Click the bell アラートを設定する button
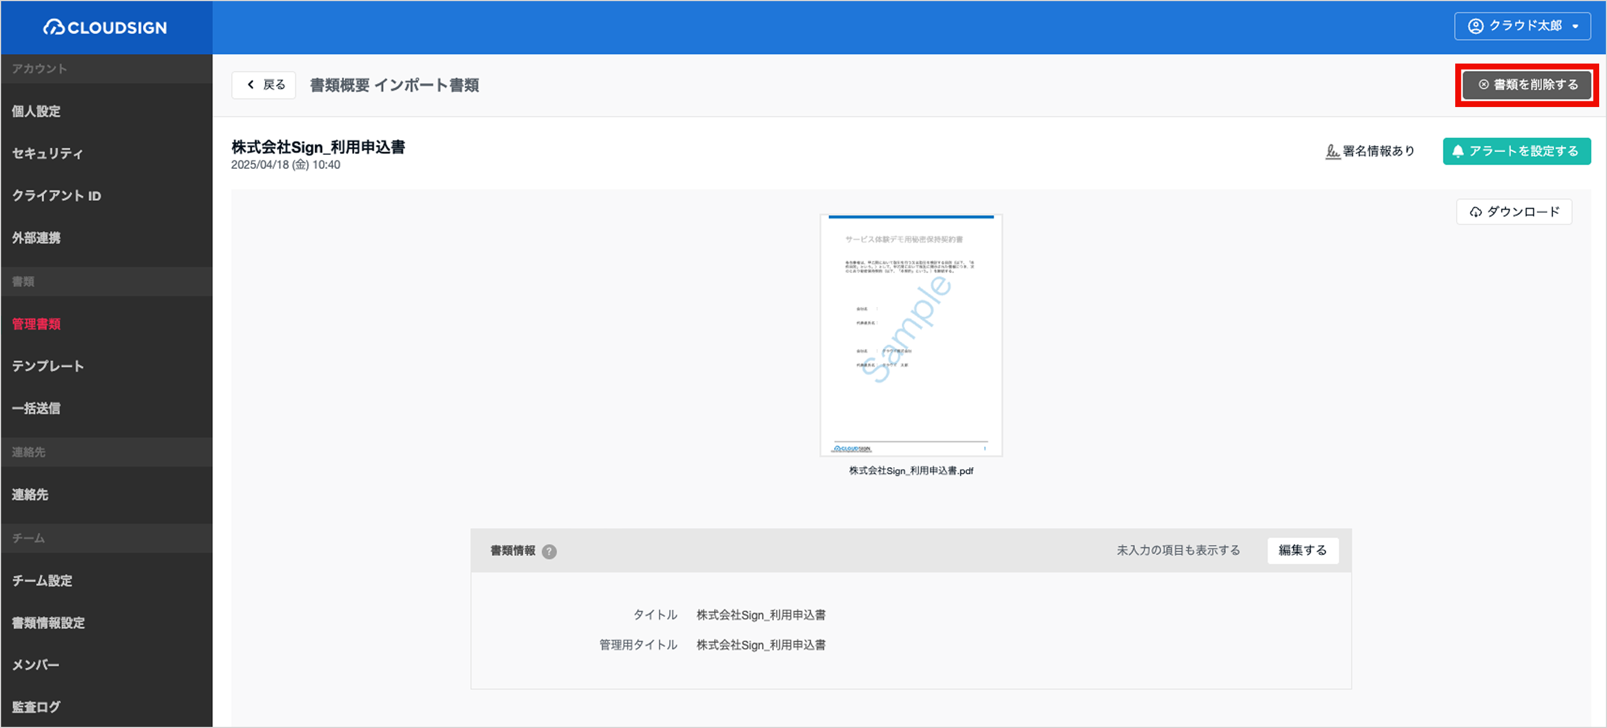The width and height of the screenshot is (1607, 728). (1516, 151)
